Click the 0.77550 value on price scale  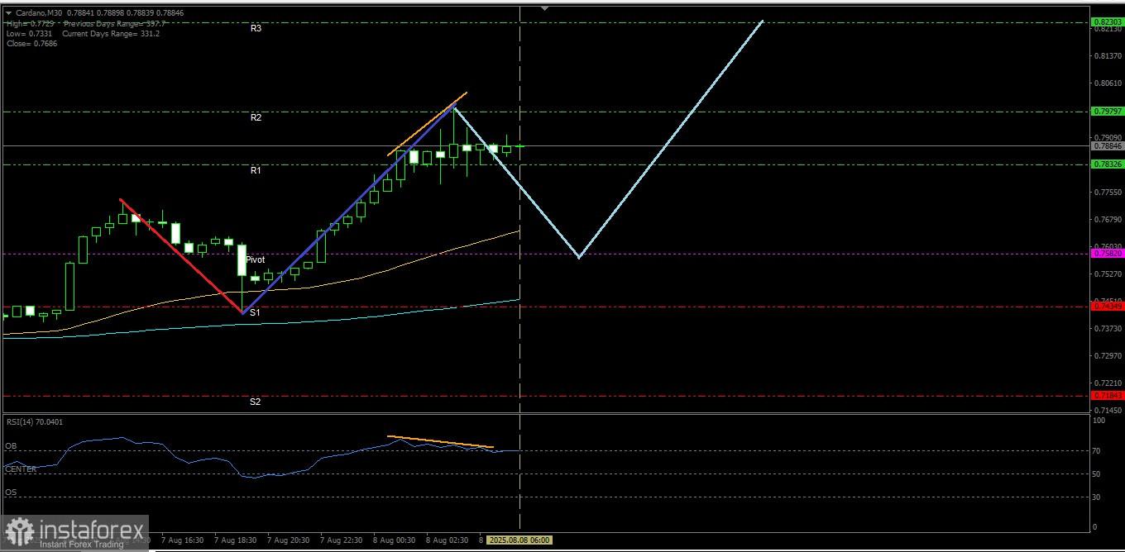point(1108,193)
